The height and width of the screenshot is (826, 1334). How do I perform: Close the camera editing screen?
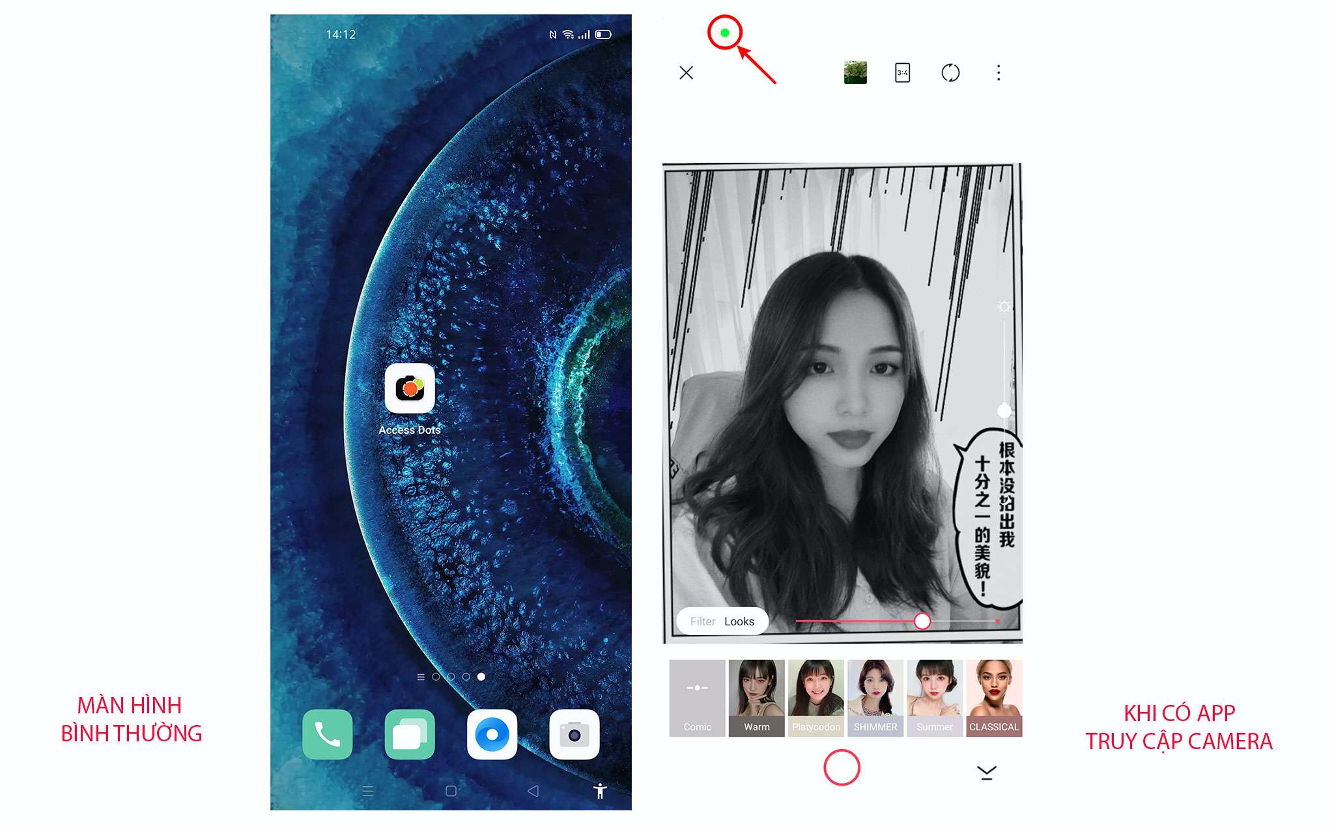pos(687,72)
